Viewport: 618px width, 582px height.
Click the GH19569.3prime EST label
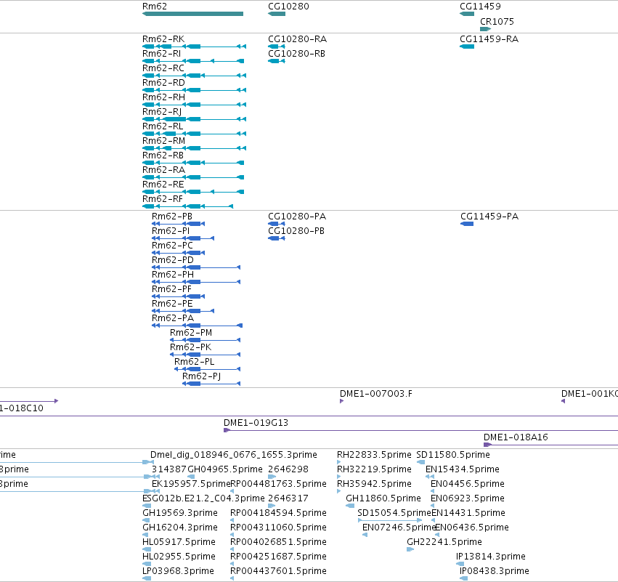[180, 513]
